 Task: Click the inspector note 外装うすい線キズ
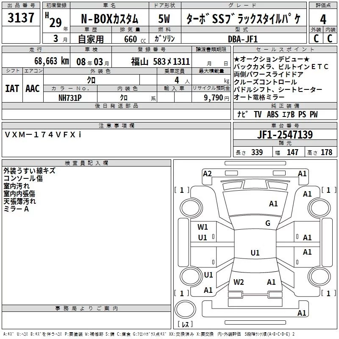click(29, 171)
